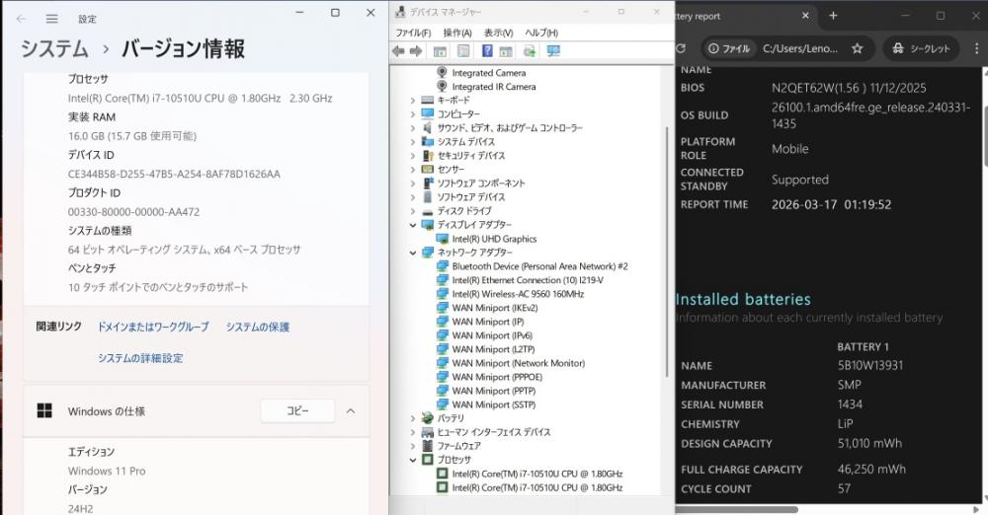Expand コンピューター node

click(x=413, y=114)
